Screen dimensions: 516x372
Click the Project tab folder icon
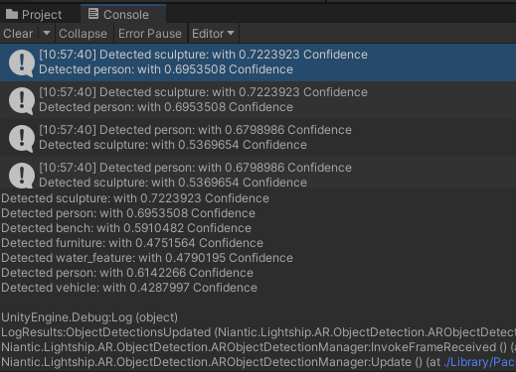pos(12,14)
